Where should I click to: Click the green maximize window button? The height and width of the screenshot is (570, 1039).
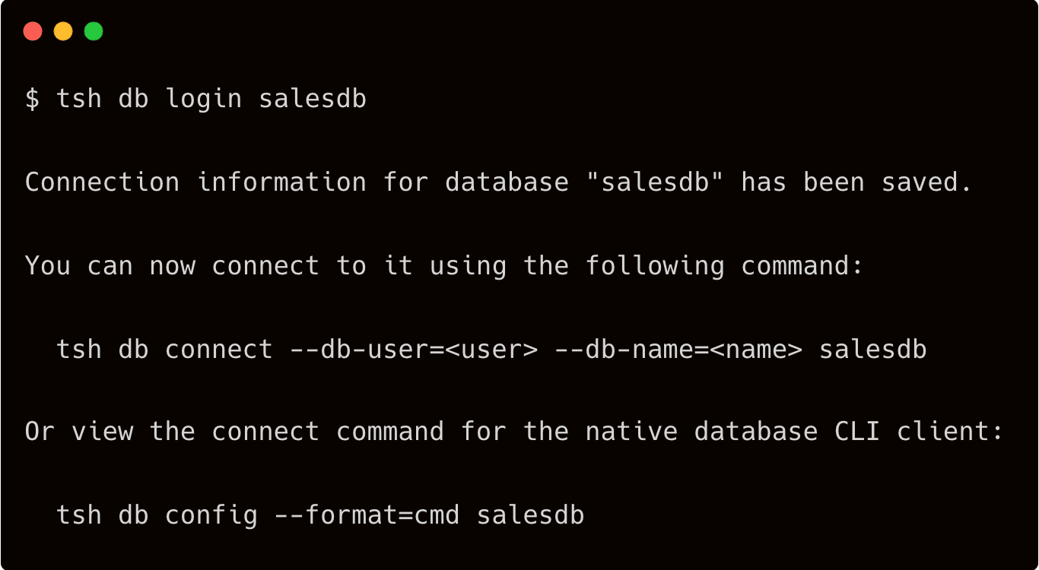94,31
